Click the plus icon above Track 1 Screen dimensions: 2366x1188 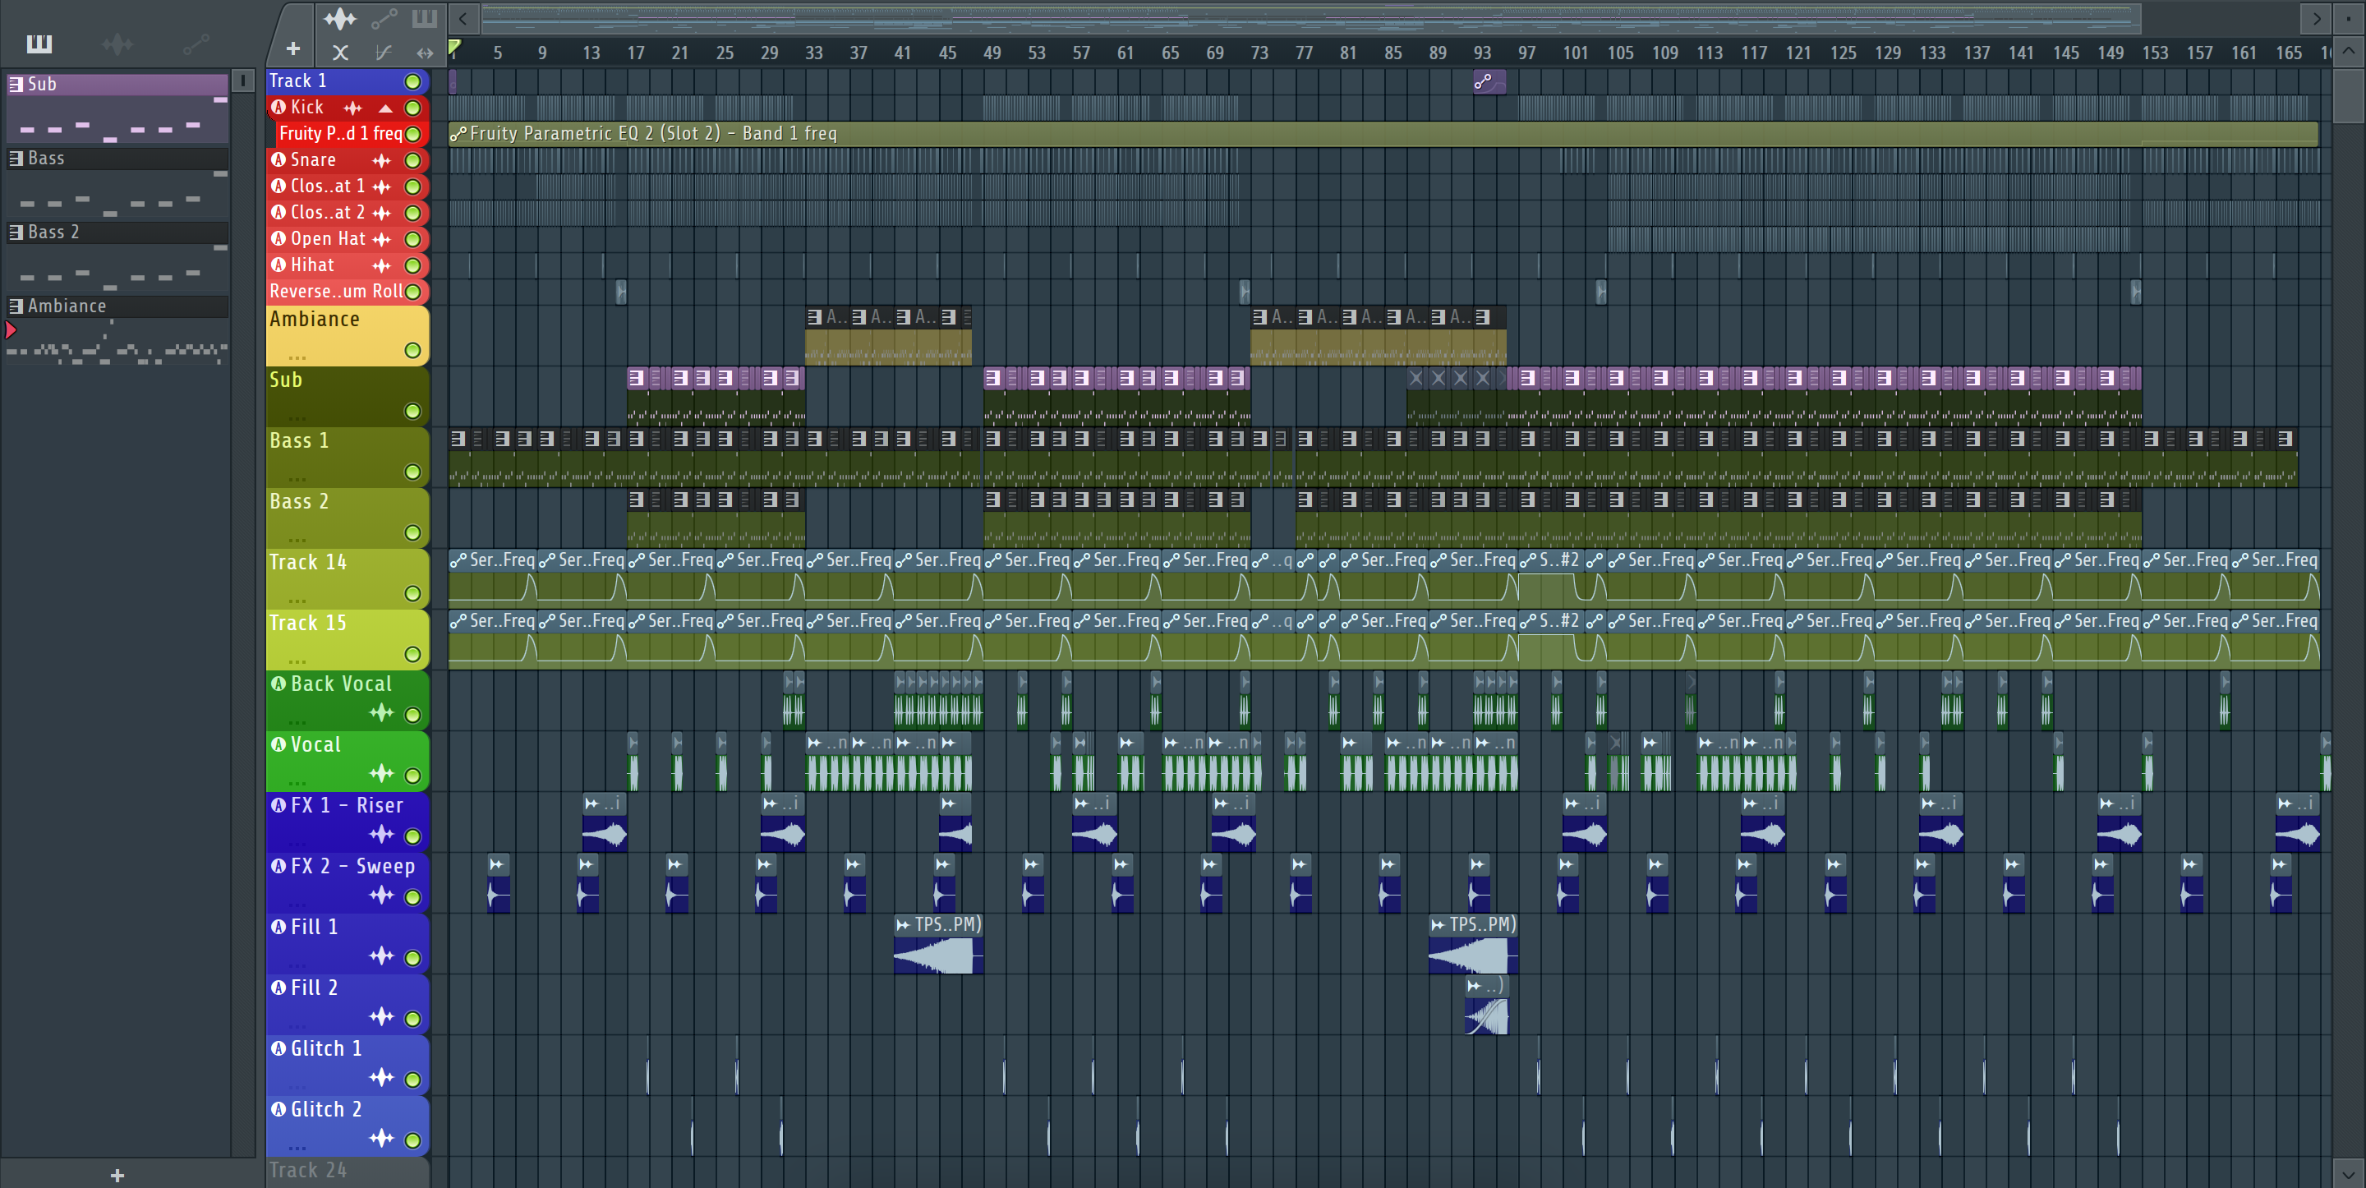coord(293,48)
